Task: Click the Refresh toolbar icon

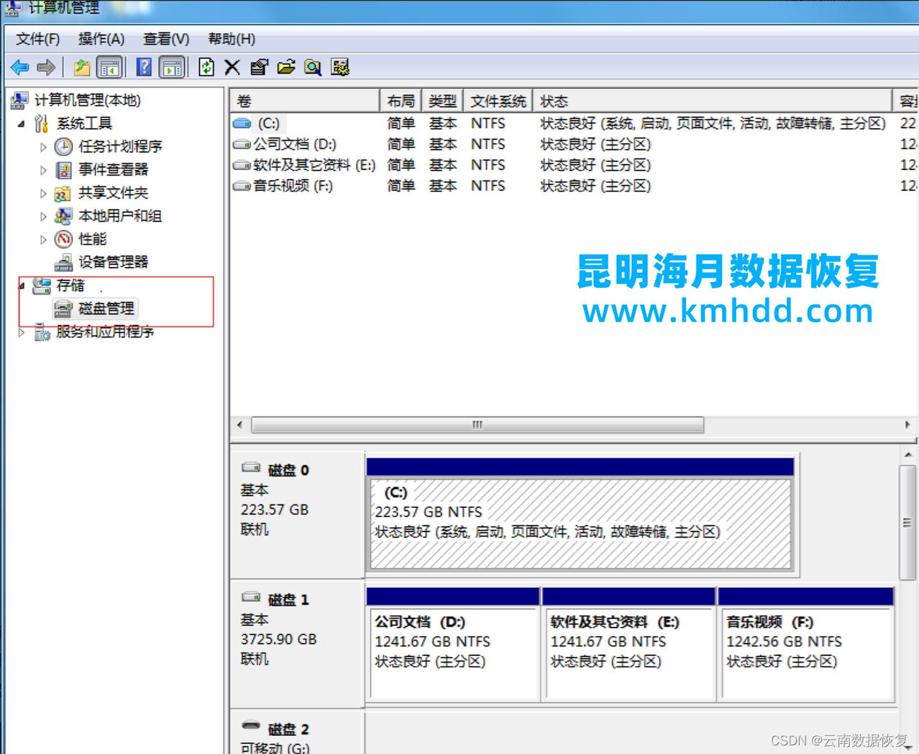Action: (206, 68)
